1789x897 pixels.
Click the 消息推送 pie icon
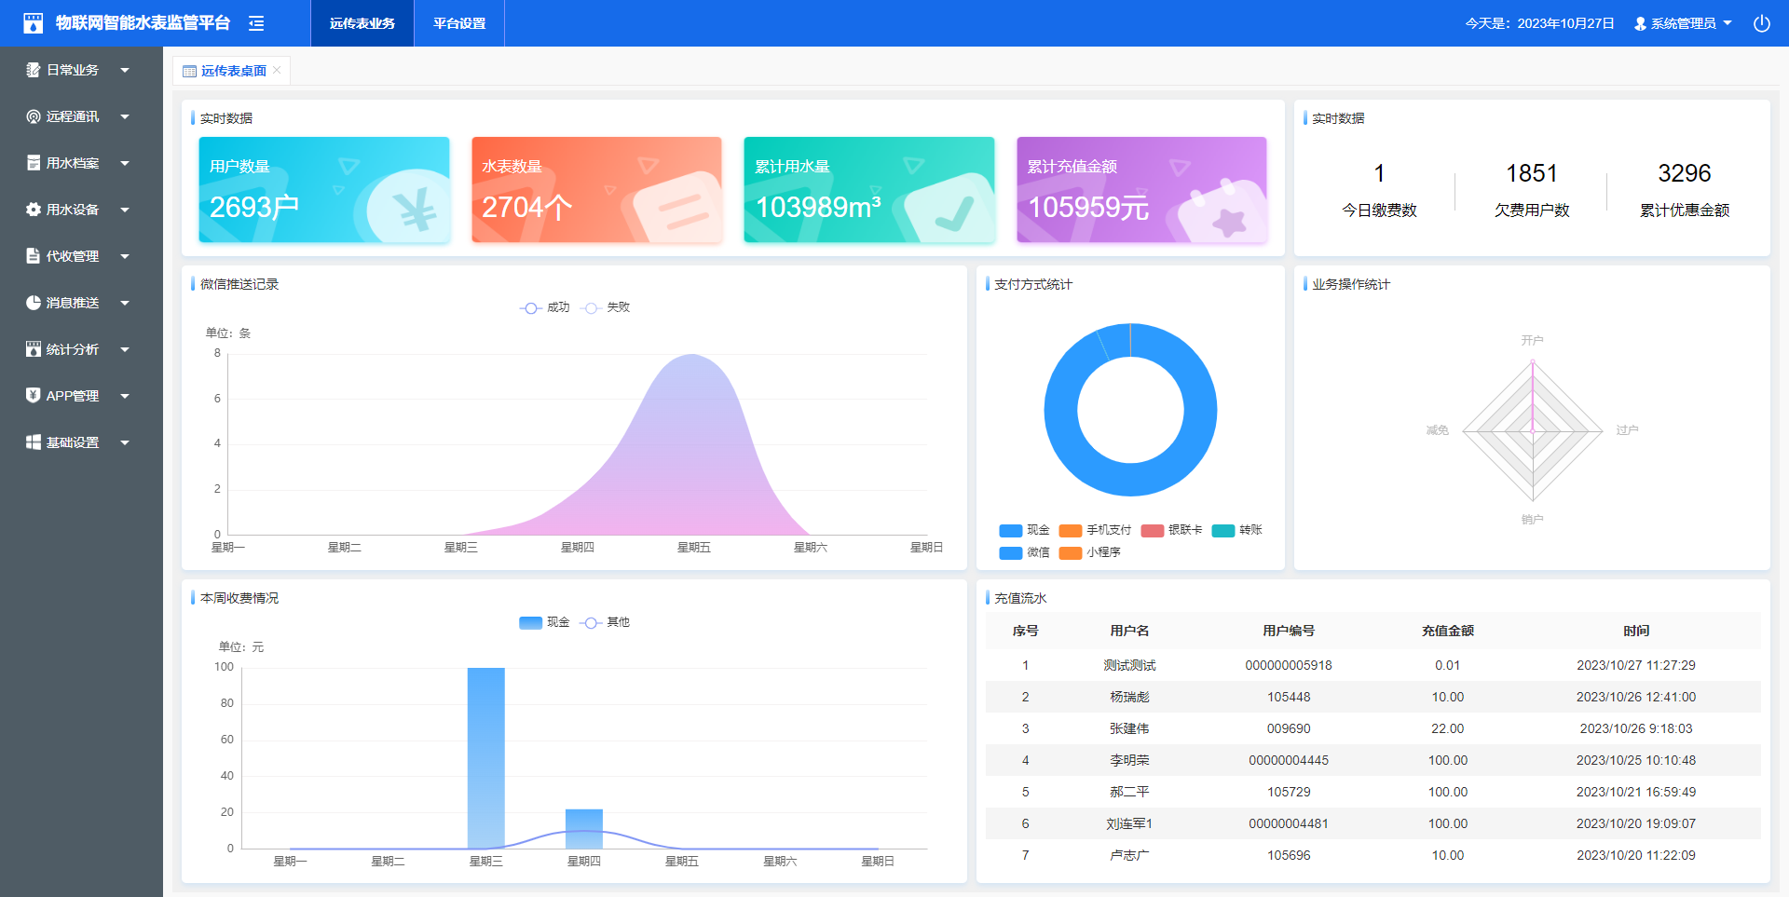tap(34, 303)
